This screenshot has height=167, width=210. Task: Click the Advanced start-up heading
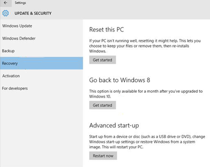click(114, 125)
